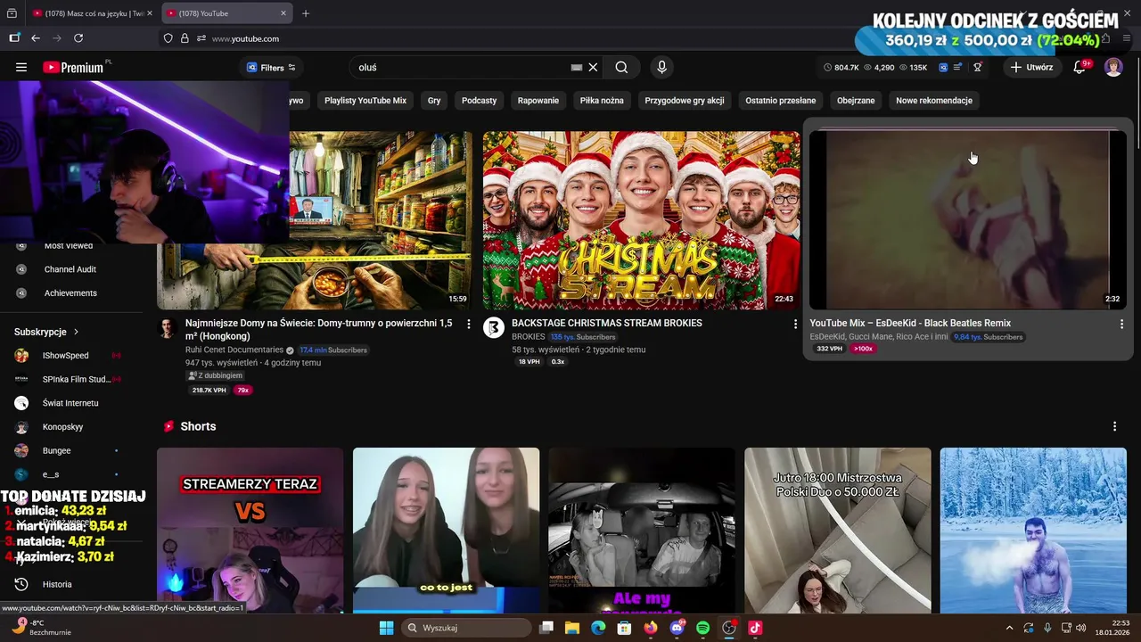Open the address bar shield icon
1141x642 pixels.
[168, 38]
